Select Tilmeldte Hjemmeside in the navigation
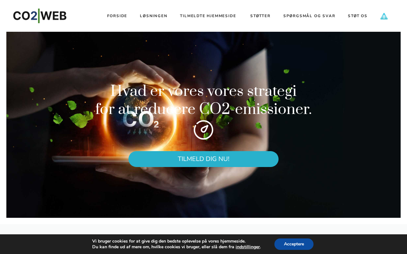Screen dimensions: 407x254 (x=208, y=16)
